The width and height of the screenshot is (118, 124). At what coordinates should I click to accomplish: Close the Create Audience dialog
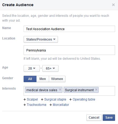pos(113,5)
